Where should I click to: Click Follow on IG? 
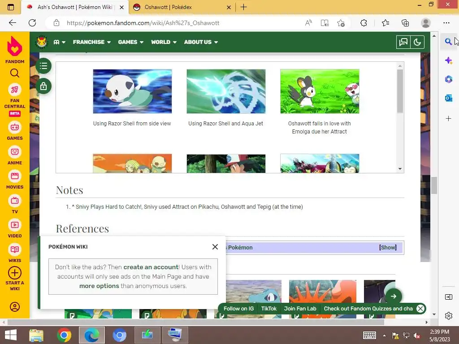(238, 309)
